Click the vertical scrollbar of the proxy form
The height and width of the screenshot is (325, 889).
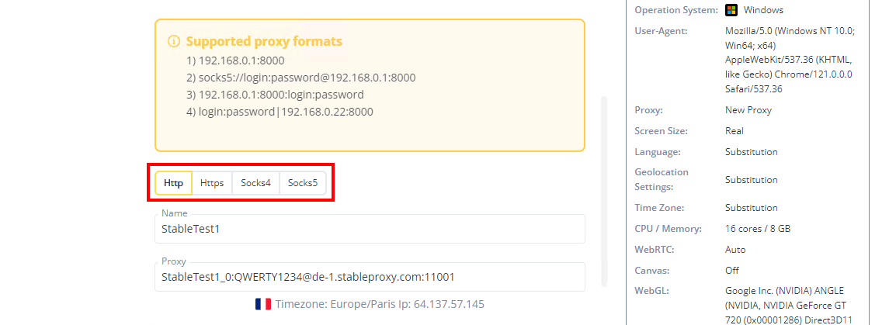[604, 191]
